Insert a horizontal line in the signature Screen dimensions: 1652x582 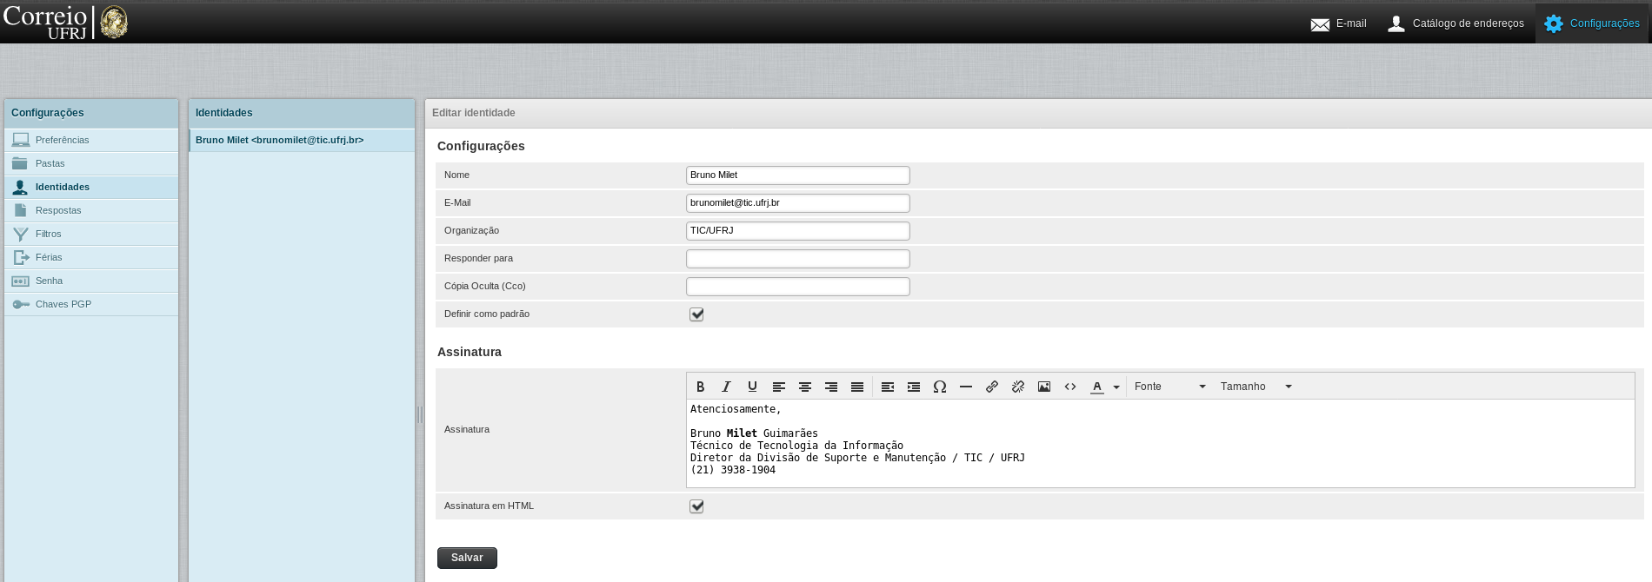(965, 387)
